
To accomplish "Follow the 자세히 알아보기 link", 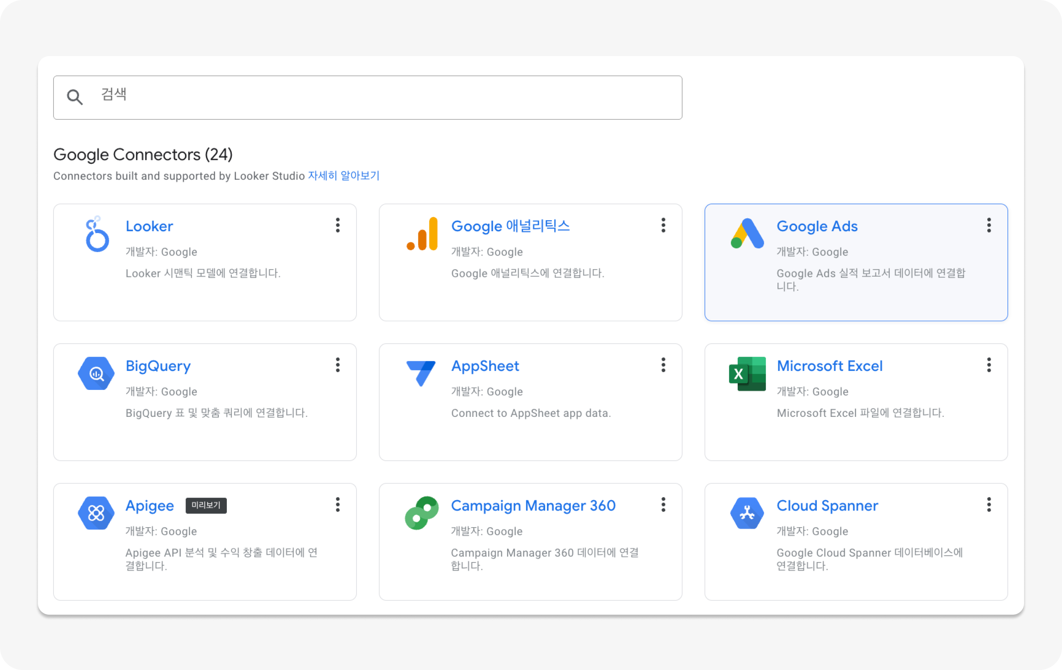I will click(344, 175).
